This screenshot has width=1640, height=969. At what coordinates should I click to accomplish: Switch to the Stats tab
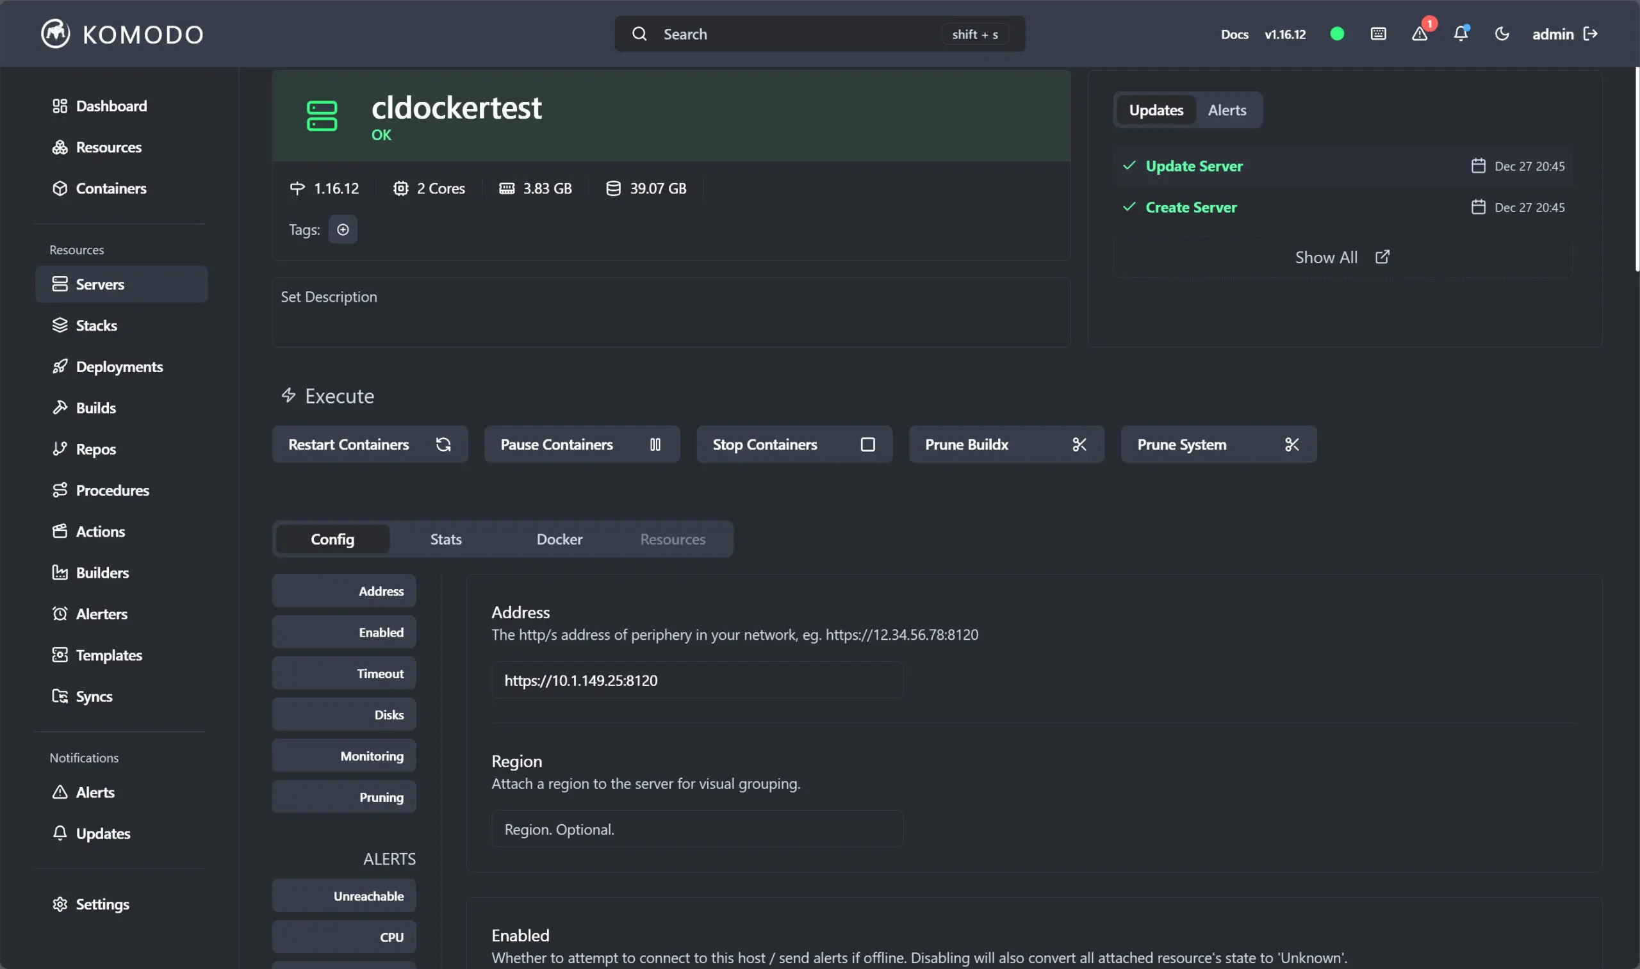click(445, 539)
